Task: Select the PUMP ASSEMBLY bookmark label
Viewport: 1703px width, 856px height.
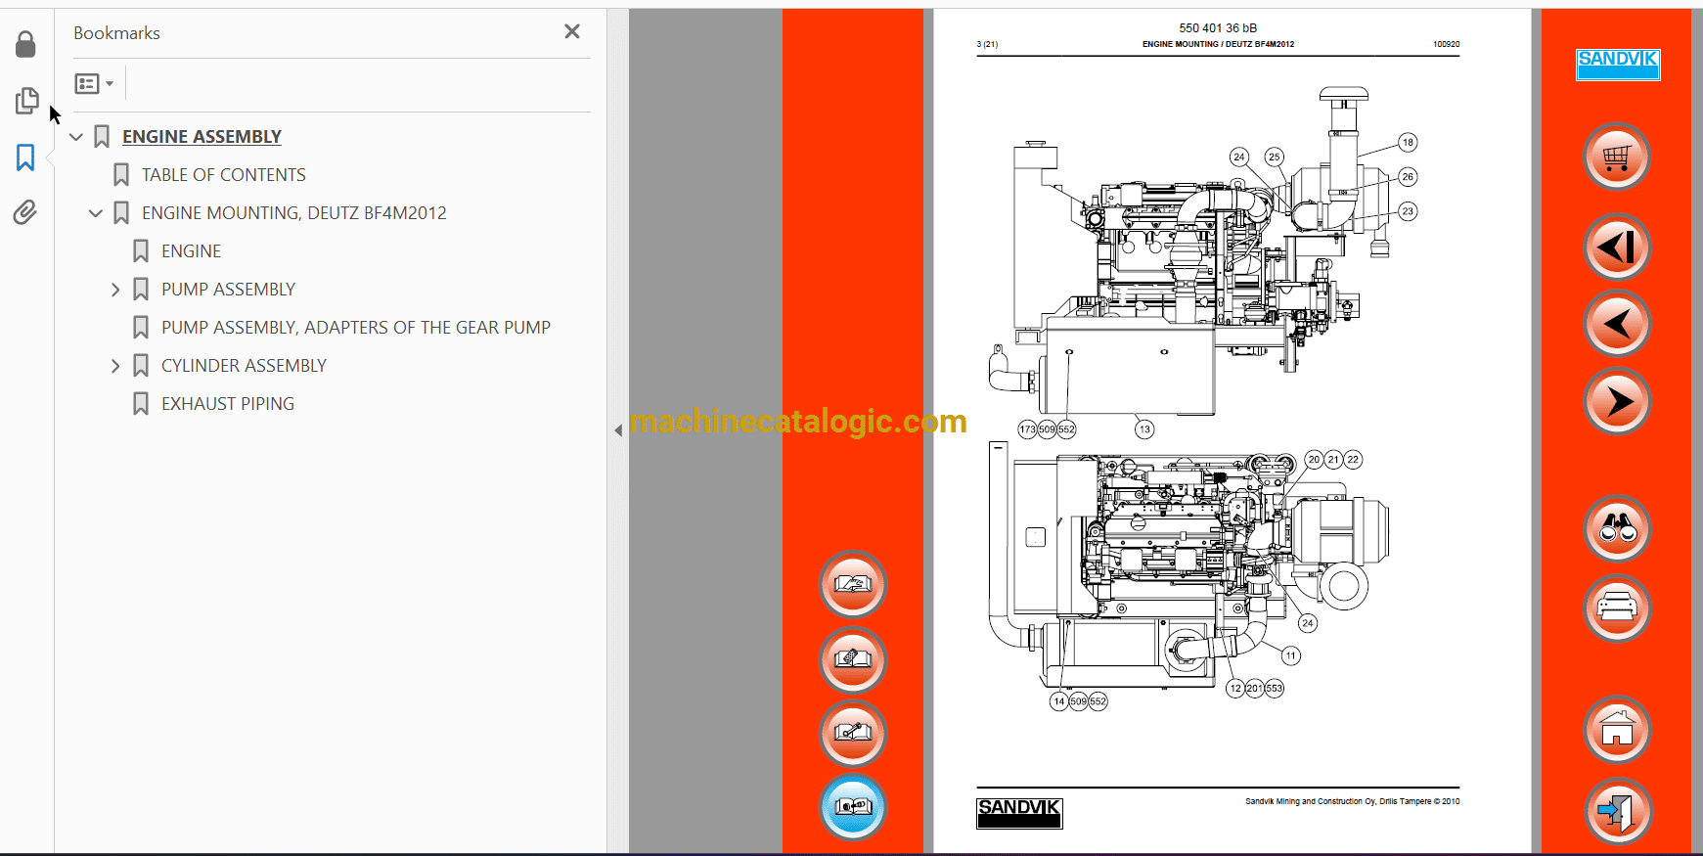Action: (x=228, y=290)
